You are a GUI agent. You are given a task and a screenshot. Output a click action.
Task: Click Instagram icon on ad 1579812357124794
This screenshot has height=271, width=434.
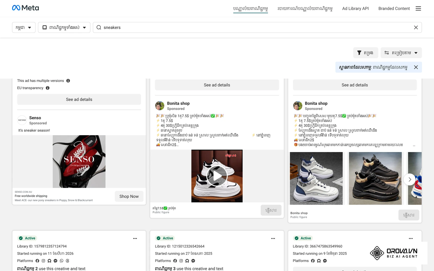43,261
